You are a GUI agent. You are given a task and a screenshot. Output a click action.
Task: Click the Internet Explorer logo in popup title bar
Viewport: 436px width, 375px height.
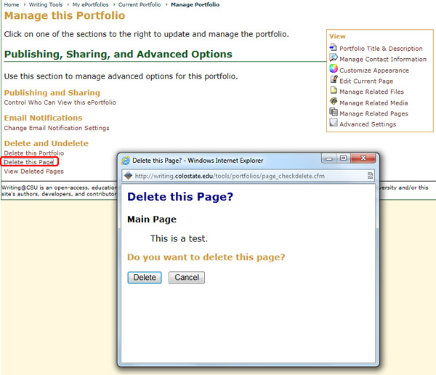[126, 161]
